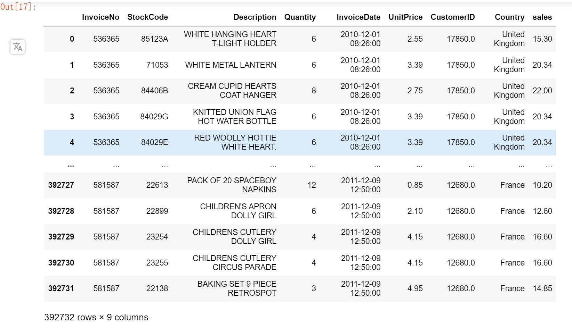Click quantity value 3
This screenshot has width=572, height=328.
pos(314,288)
